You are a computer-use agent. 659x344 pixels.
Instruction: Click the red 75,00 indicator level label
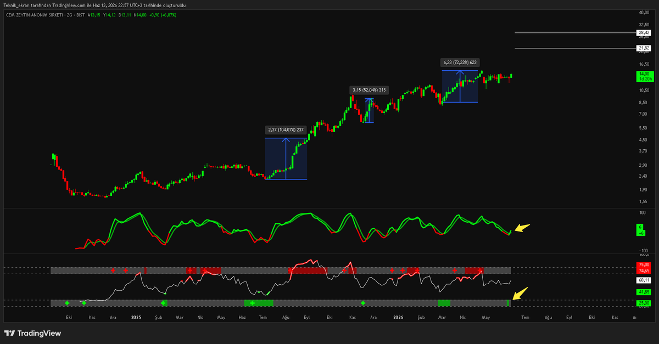pyautogui.click(x=644, y=265)
